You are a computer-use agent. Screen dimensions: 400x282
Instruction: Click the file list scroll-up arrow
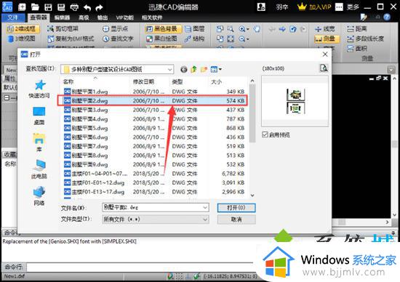point(252,81)
